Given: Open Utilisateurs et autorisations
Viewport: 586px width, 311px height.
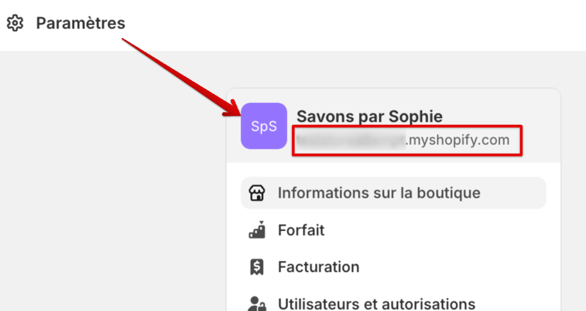Looking at the screenshot, I should (376, 303).
